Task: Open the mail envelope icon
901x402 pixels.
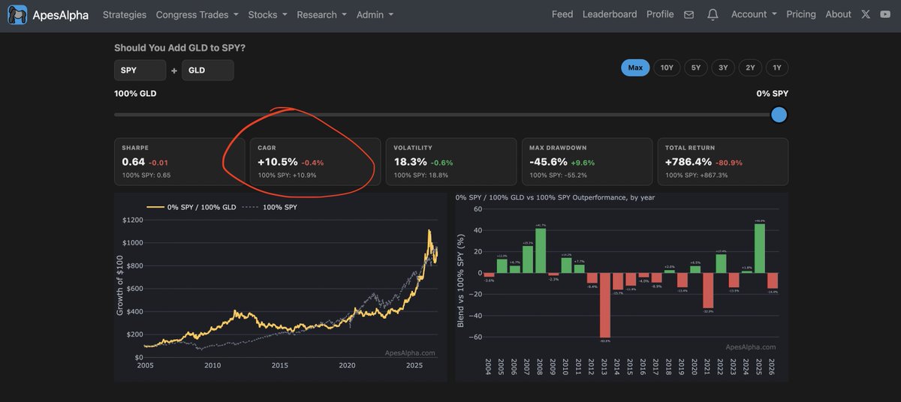Action: click(x=689, y=15)
